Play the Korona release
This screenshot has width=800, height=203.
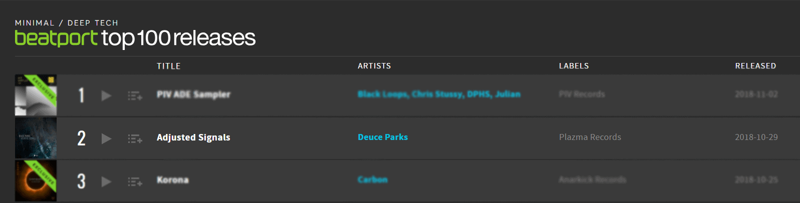106,181
